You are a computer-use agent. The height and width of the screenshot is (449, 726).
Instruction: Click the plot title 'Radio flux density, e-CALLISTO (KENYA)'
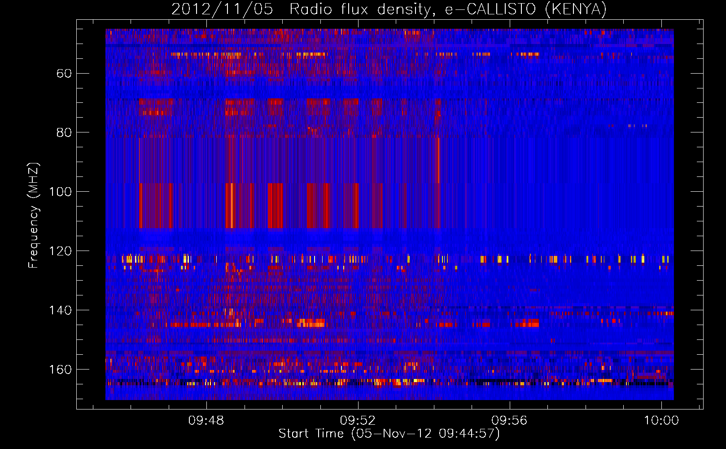pos(448,9)
